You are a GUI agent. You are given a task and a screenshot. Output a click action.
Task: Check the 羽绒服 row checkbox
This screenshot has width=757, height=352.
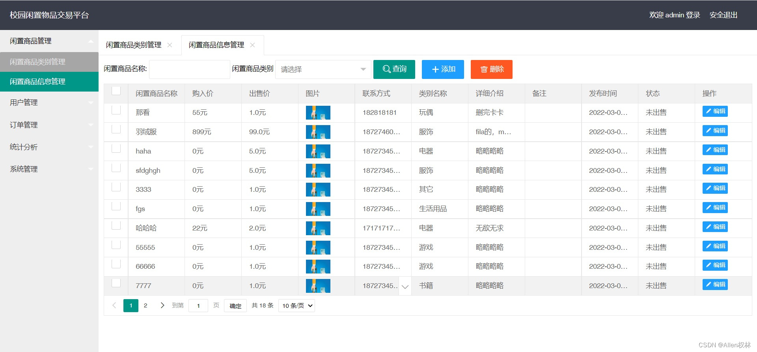(x=116, y=129)
